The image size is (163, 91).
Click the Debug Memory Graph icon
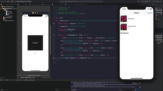[20, 80]
